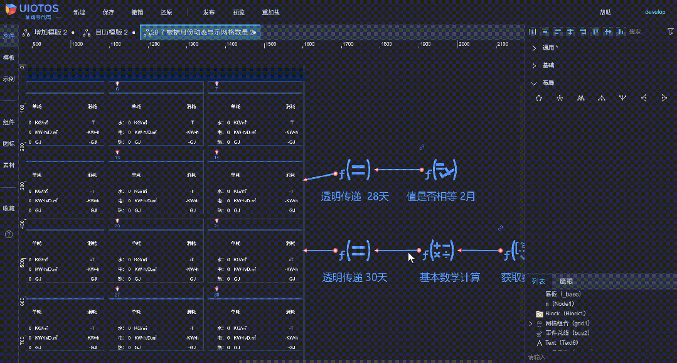The height and width of the screenshot is (363, 677).
Task: Select 事件总线 (bus2) in the list
Action: click(x=567, y=333)
